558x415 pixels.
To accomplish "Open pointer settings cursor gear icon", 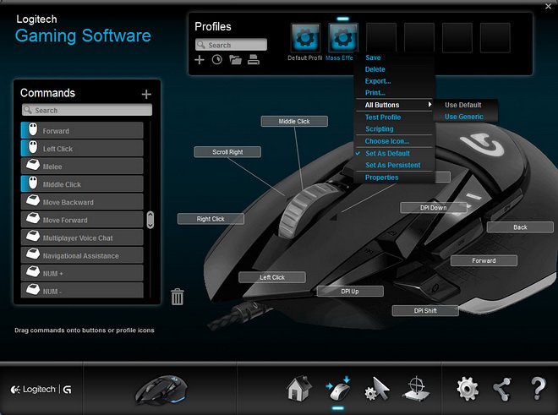I will (x=377, y=389).
